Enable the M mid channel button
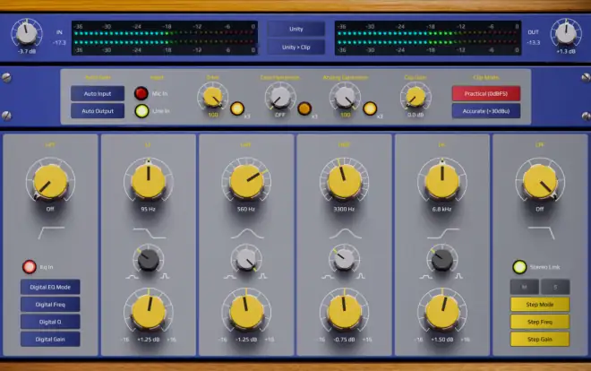This screenshot has height=371, width=591. coord(524,287)
